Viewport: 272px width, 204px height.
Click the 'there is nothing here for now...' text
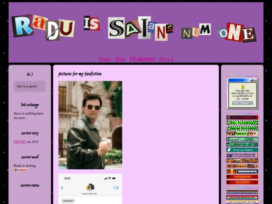28,115
